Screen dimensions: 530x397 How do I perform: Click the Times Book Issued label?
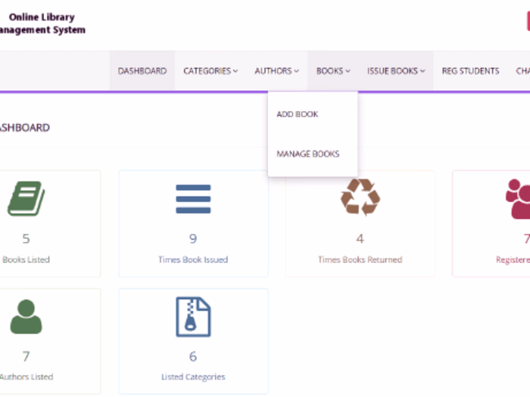click(x=193, y=259)
